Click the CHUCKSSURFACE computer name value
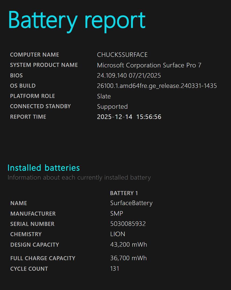The height and width of the screenshot is (290, 231). click(122, 55)
